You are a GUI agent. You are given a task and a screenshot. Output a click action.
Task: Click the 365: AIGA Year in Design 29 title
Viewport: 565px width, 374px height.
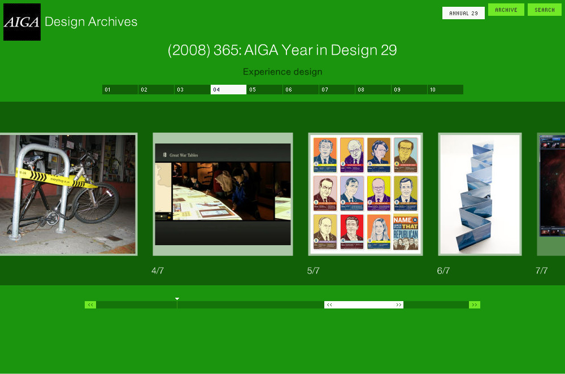coord(282,50)
